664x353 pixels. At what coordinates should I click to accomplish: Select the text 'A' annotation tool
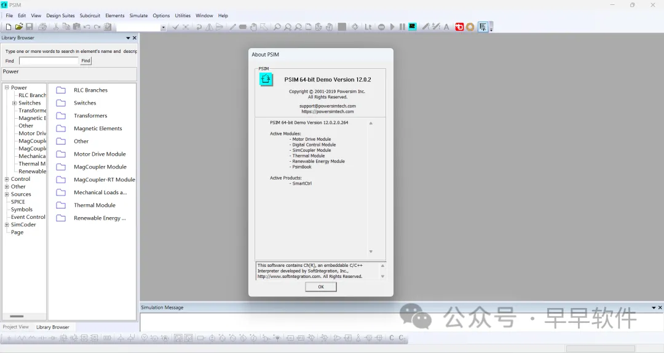[x=446, y=26]
